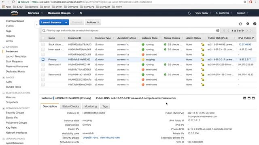
Task: Maximize the details pane layout icon
Action: [253, 98]
